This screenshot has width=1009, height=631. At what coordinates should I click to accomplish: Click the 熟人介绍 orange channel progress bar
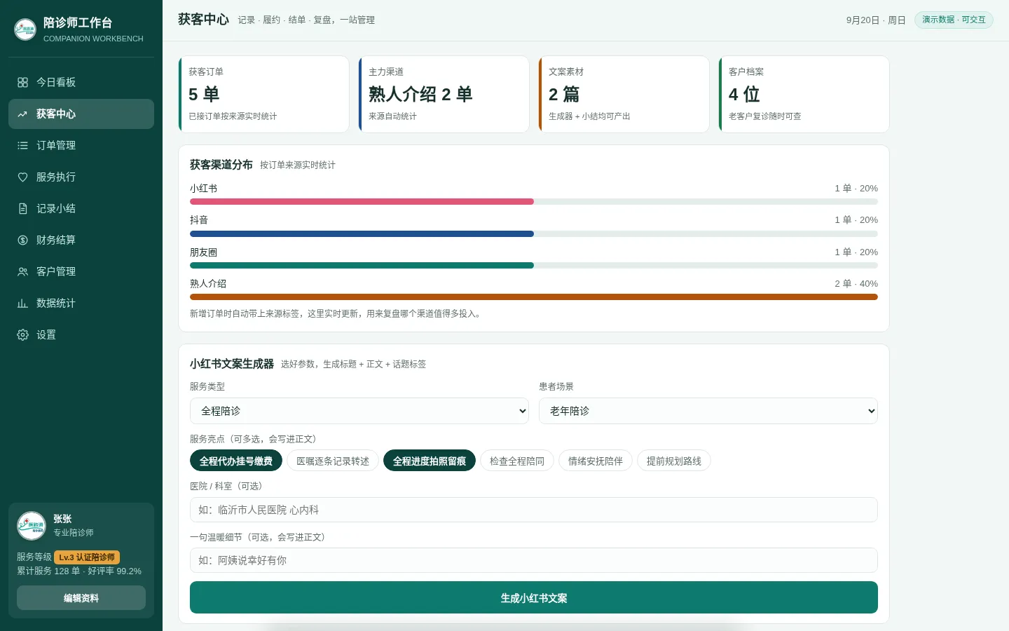tap(534, 297)
